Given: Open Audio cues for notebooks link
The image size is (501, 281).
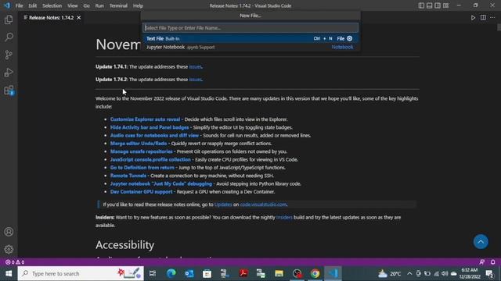Looking at the screenshot, I should pos(154,135).
